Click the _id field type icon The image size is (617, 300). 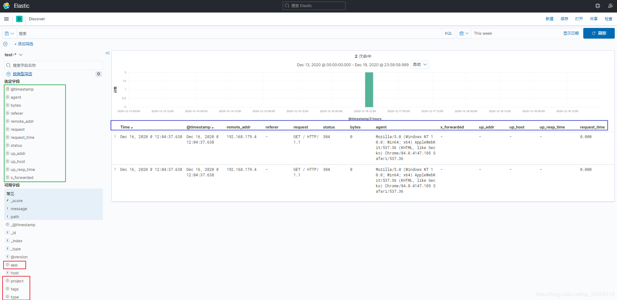coord(8,233)
